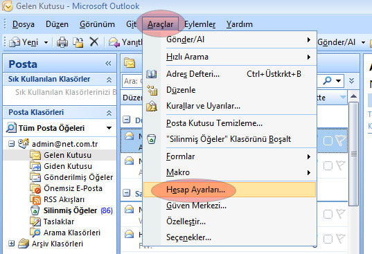The image size is (372, 254).
Task: Toggle the category box of the second message
Action: coord(328,166)
